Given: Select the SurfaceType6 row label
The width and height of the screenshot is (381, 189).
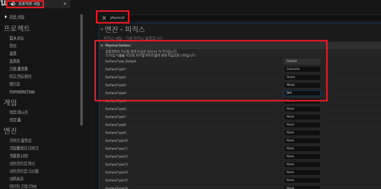Looking at the screenshot, I should 115,109.
